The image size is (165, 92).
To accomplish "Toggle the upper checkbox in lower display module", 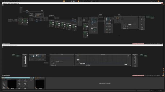I will (x=59, y=61).
